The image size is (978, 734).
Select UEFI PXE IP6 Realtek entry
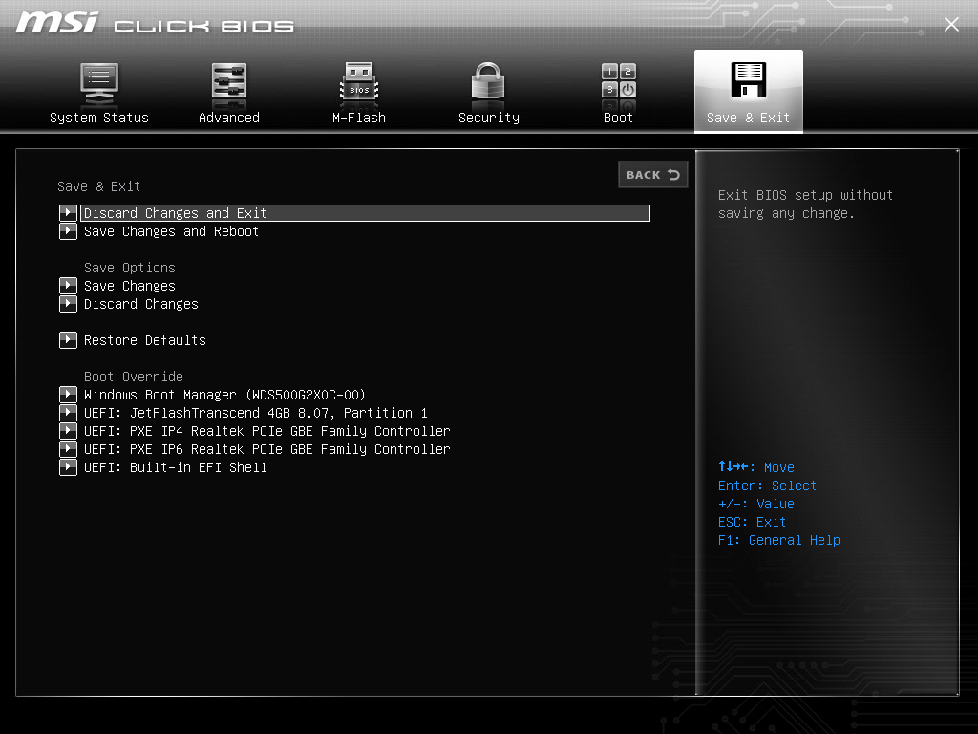tap(267, 449)
